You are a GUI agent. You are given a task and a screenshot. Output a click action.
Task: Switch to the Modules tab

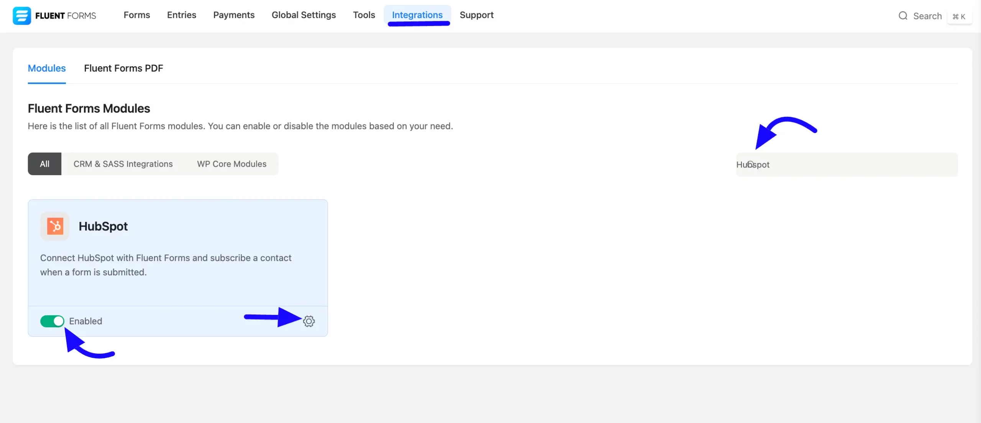click(x=46, y=68)
